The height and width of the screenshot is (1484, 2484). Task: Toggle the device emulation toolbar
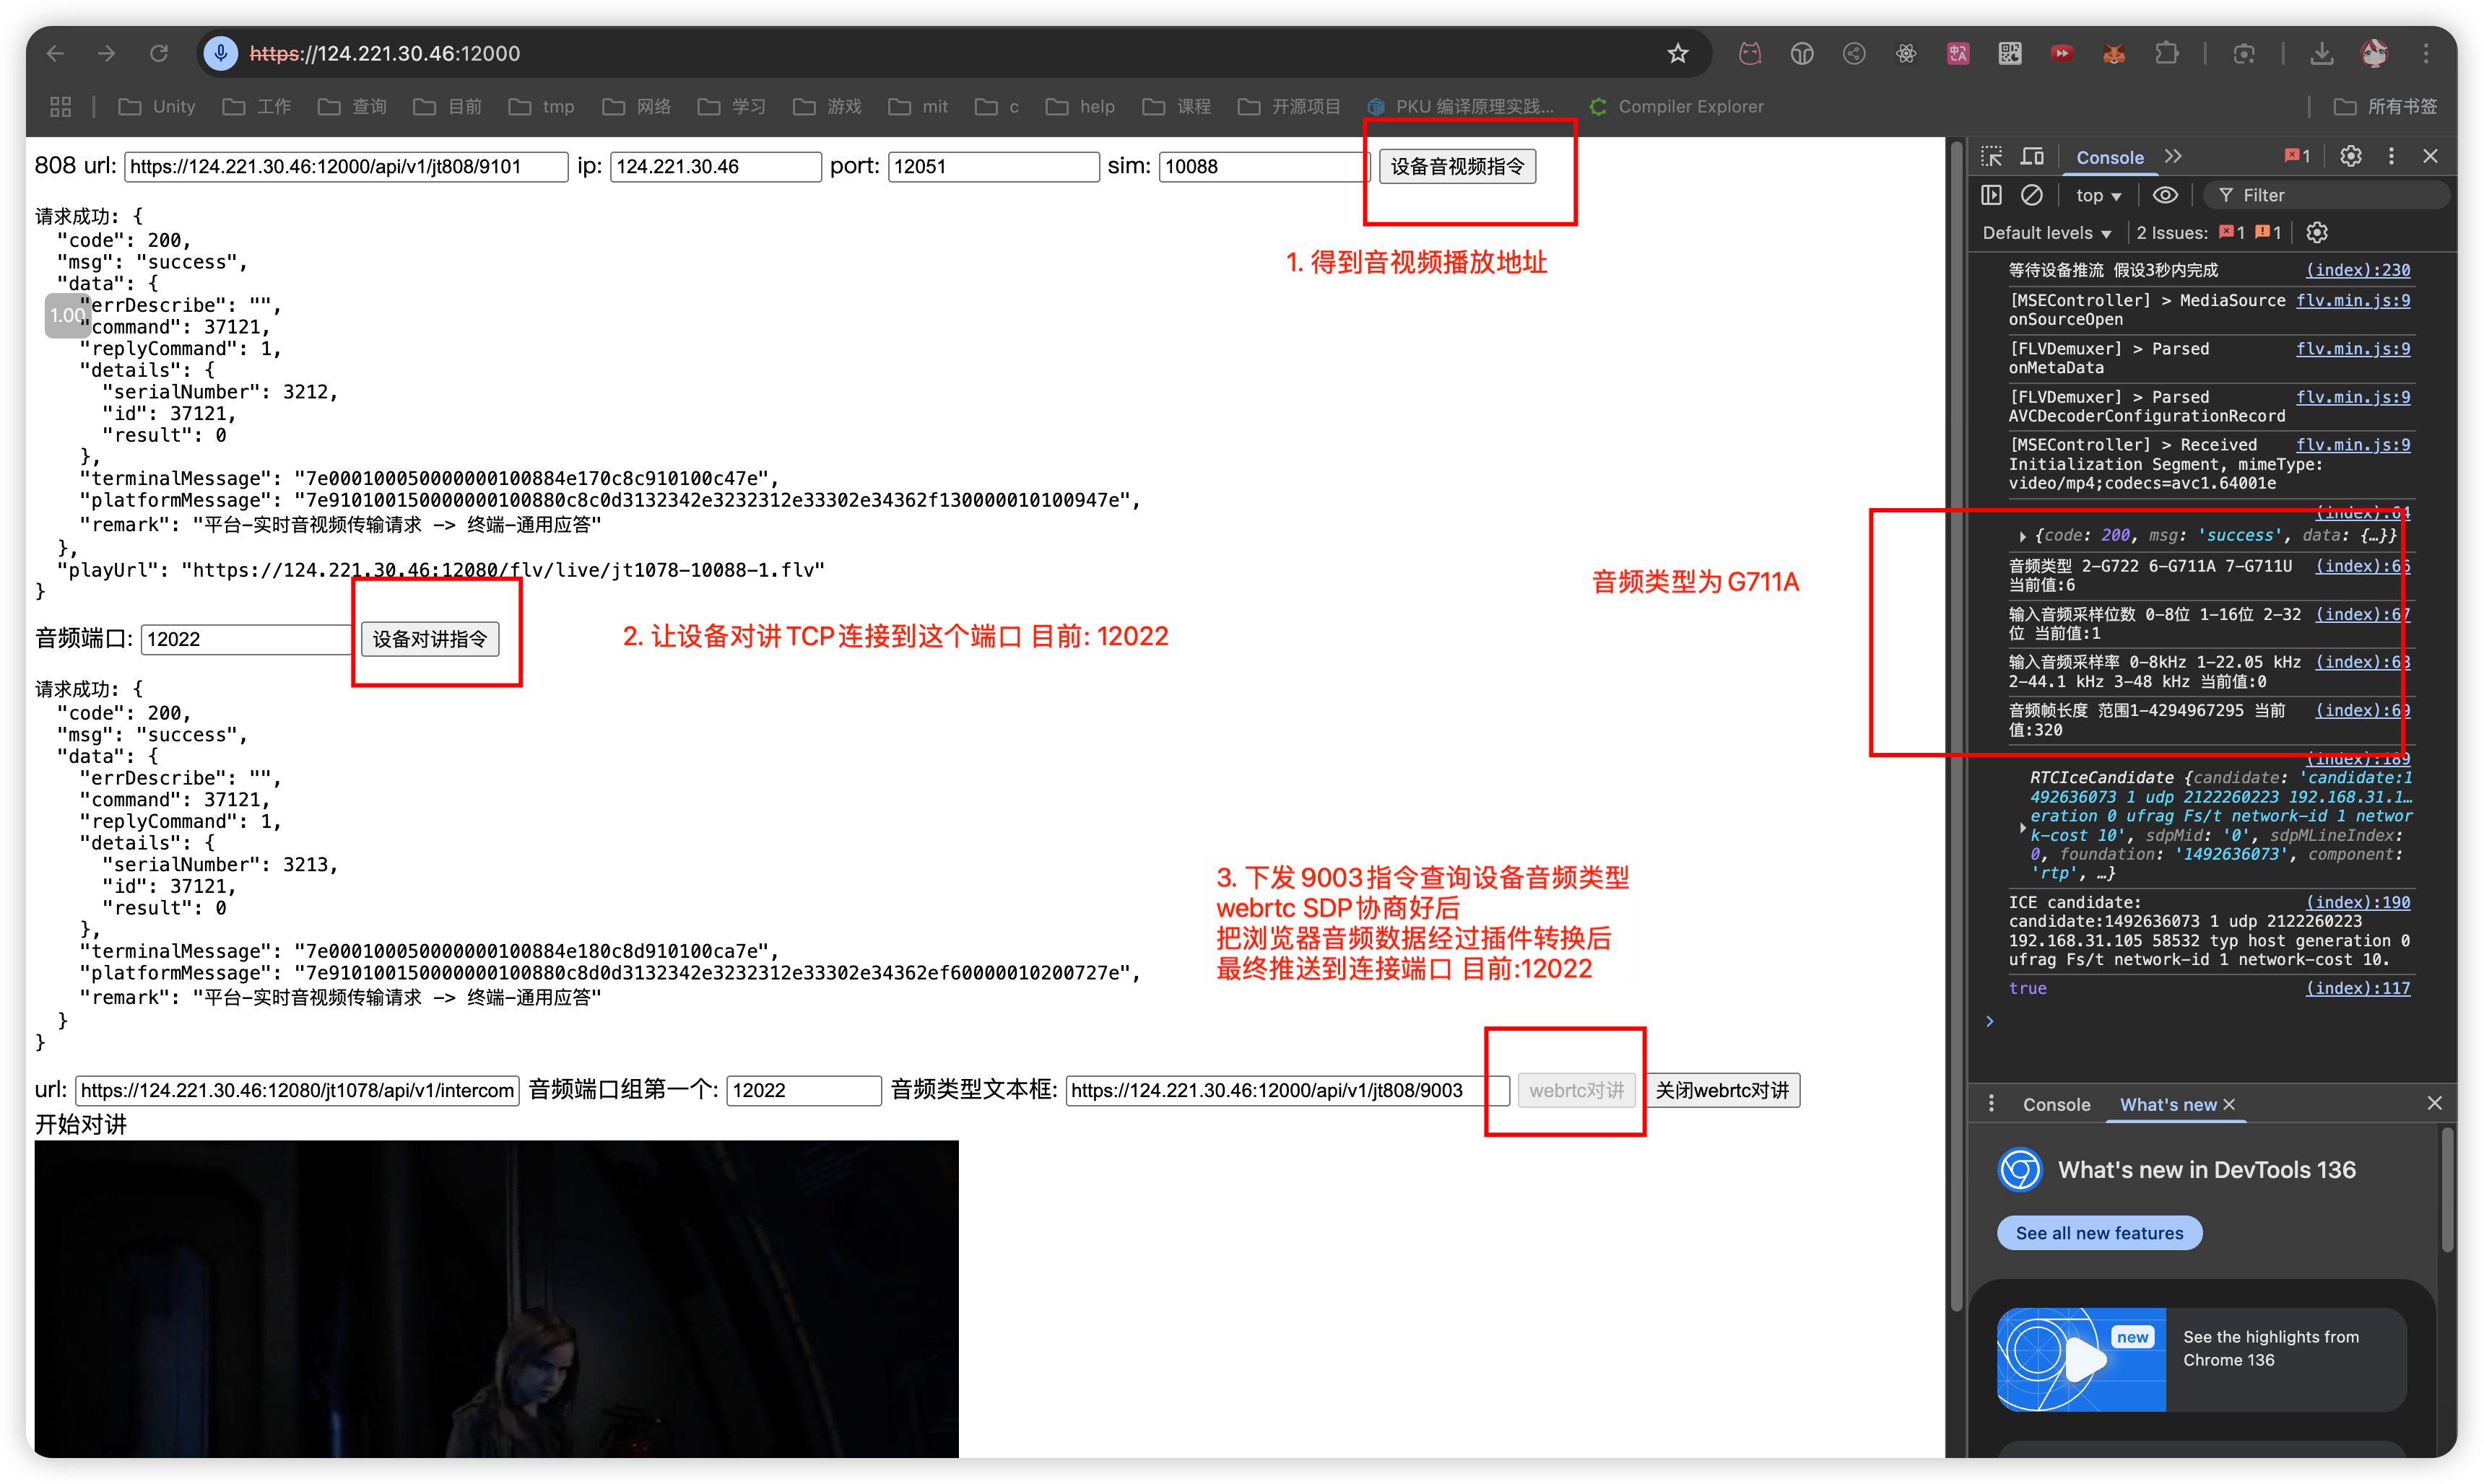tap(2032, 156)
